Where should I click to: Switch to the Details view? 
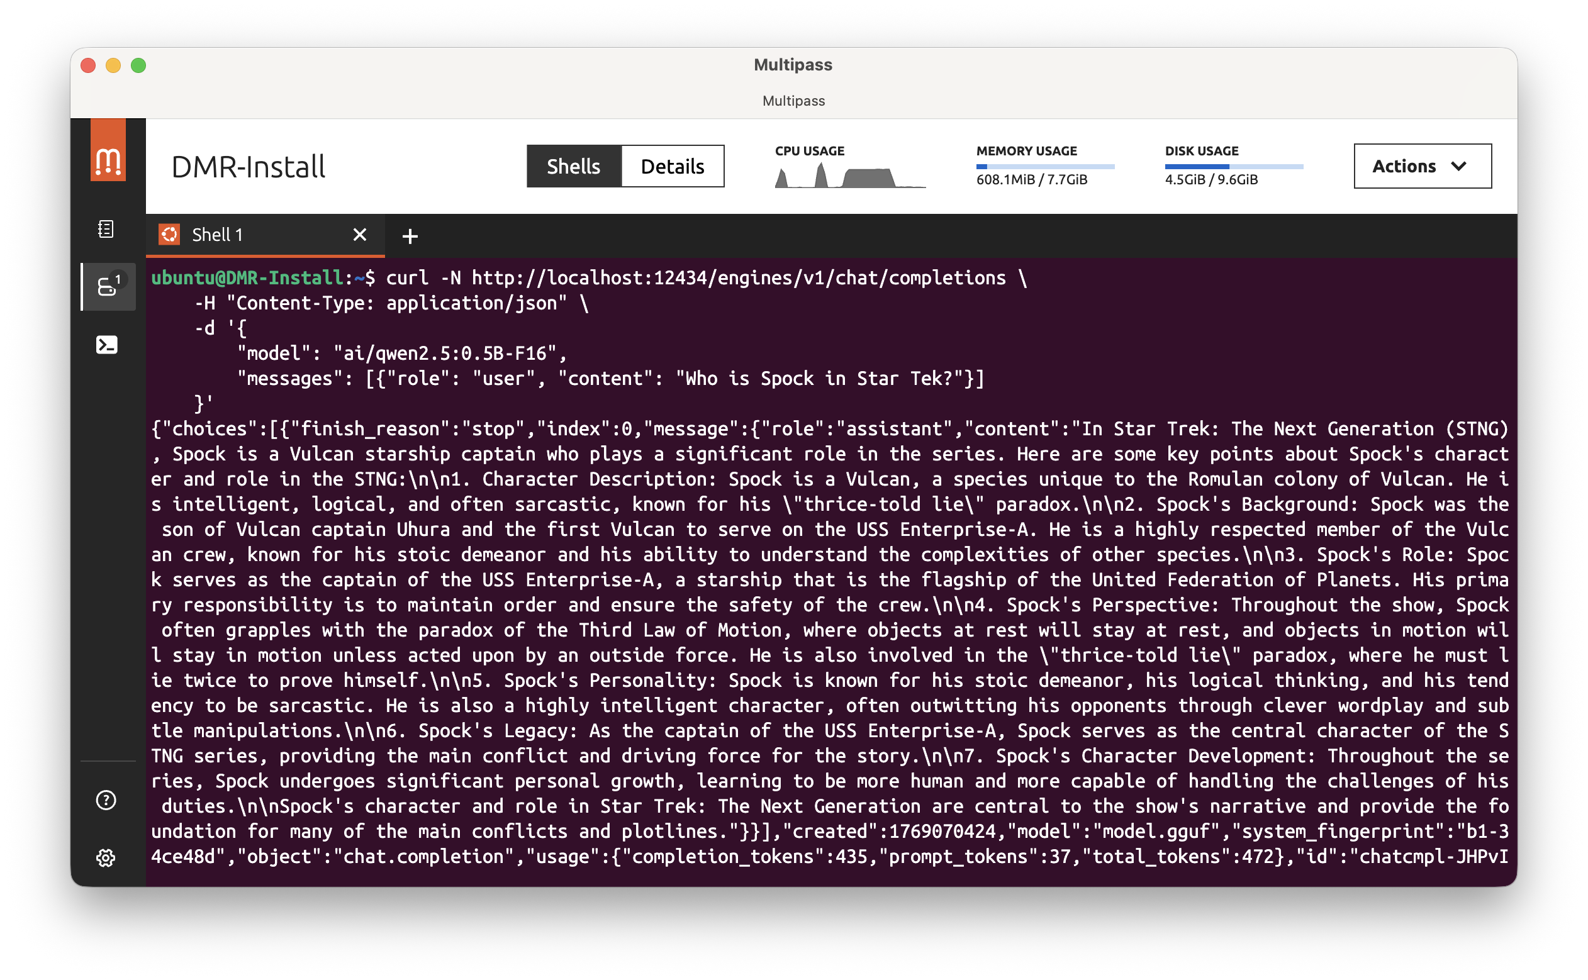coord(672,167)
